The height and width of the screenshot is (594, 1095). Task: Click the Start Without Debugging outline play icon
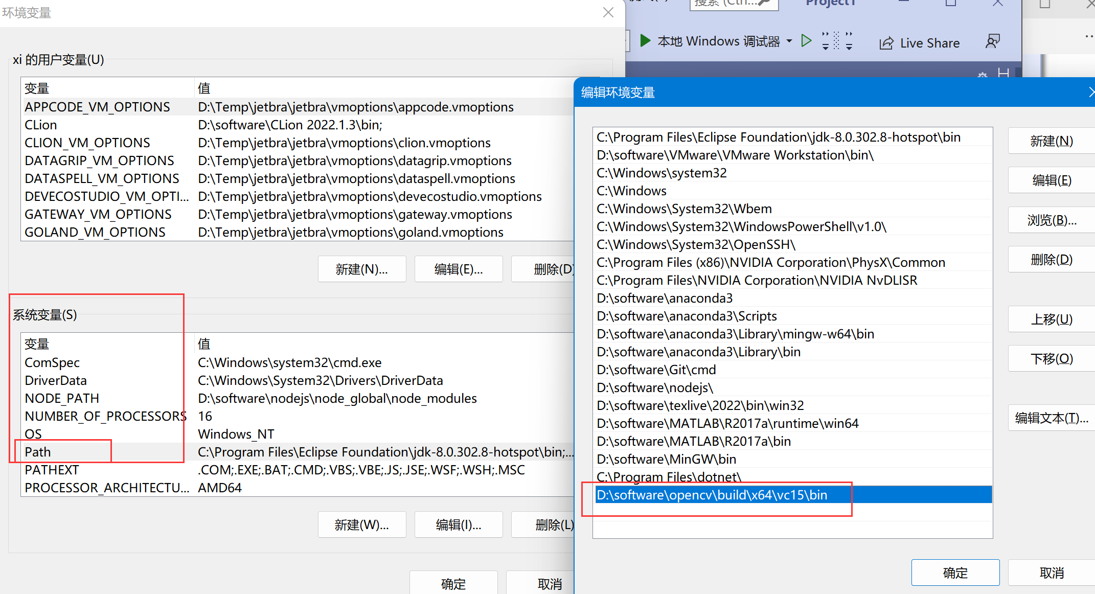coord(807,41)
